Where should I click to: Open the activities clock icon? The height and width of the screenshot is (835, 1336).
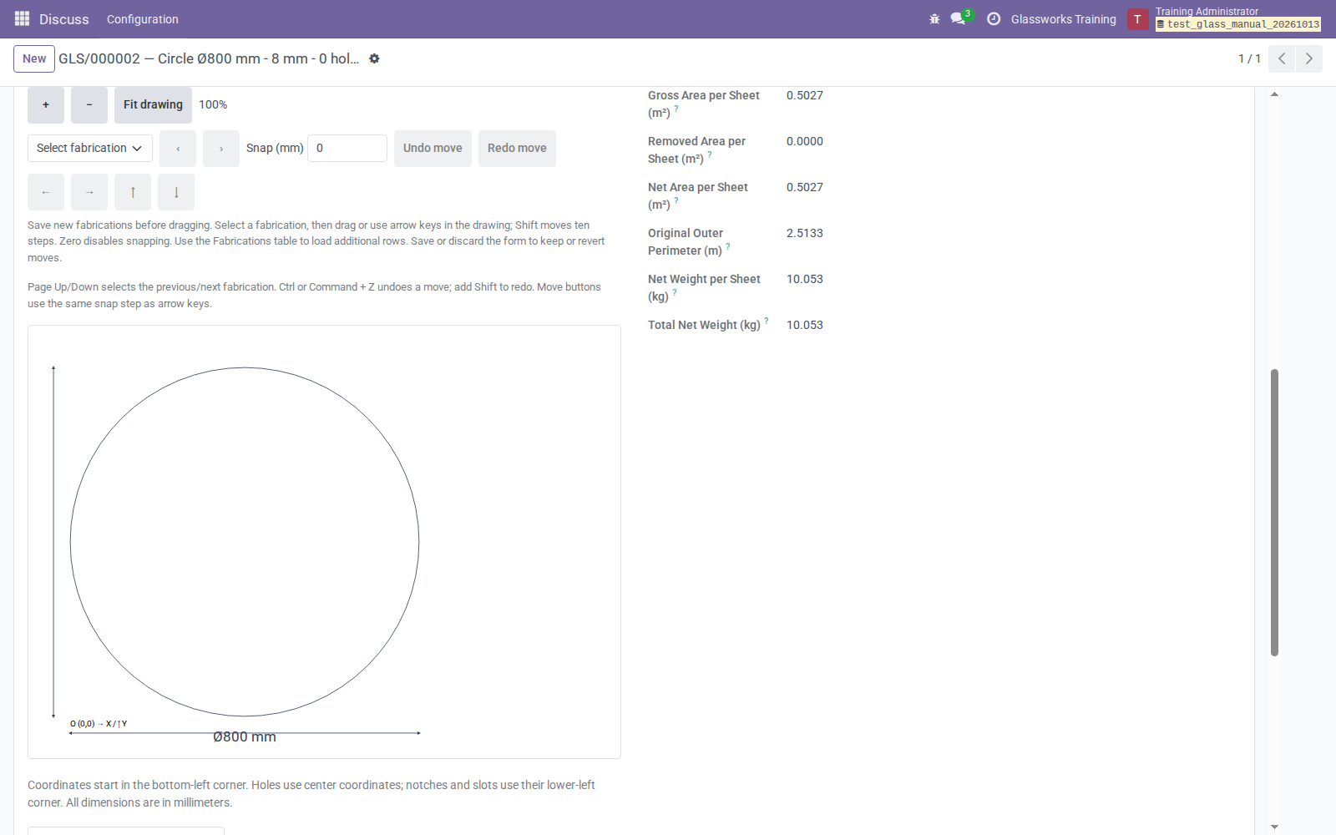[x=994, y=19]
